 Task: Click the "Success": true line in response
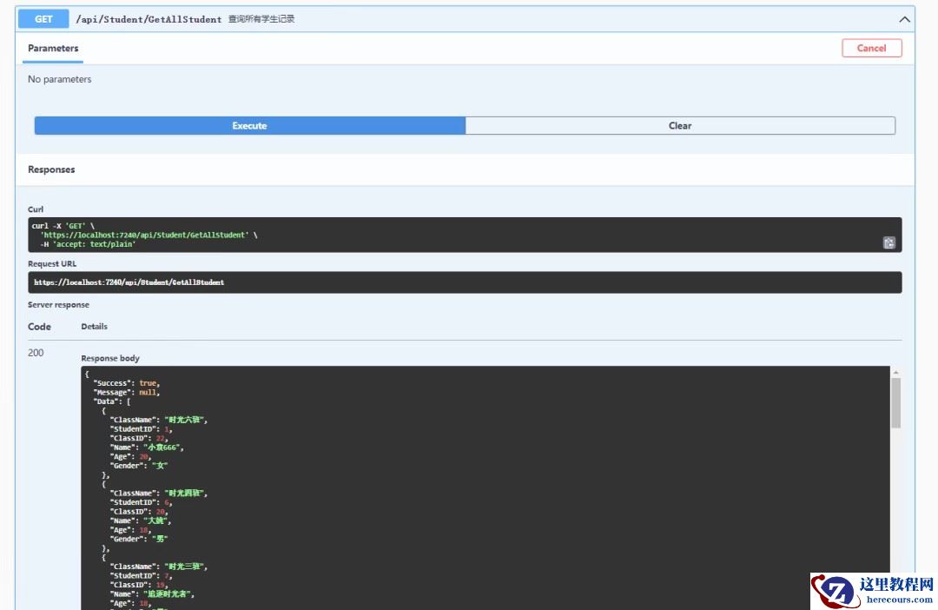click(x=126, y=383)
